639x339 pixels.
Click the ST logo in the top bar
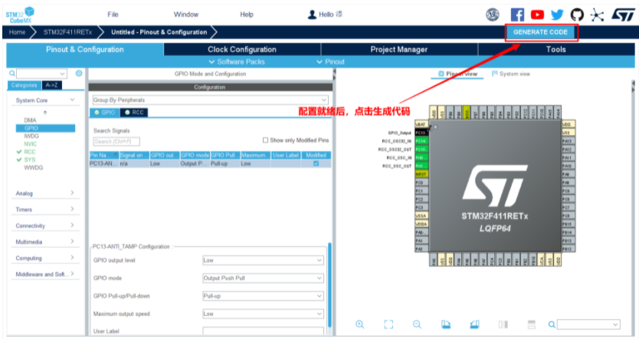pyautogui.click(x=623, y=15)
